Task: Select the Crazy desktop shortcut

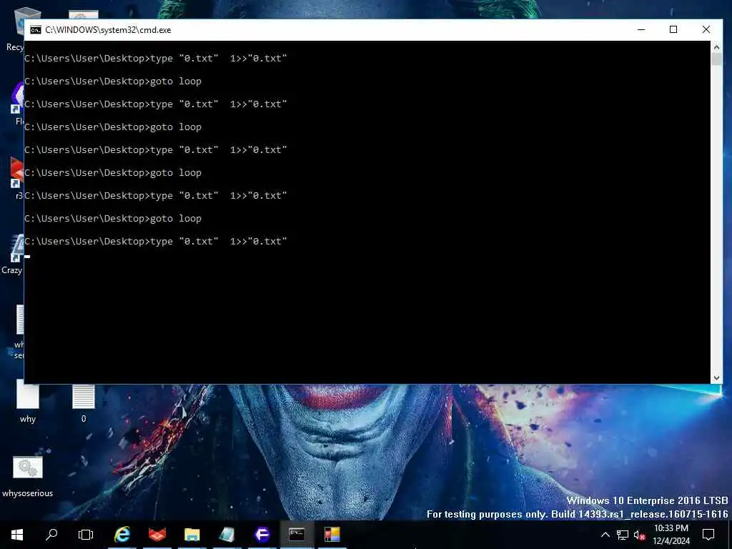Action: pos(13,254)
